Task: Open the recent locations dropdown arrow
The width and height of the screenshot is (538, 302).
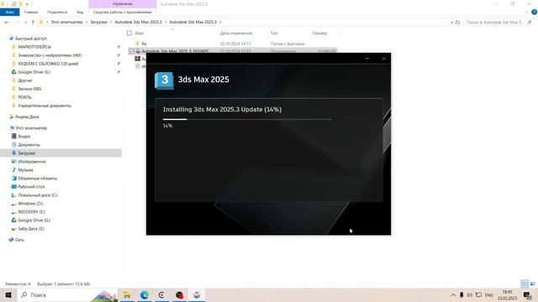Action: pyautogui.click(x=25, y=22)
